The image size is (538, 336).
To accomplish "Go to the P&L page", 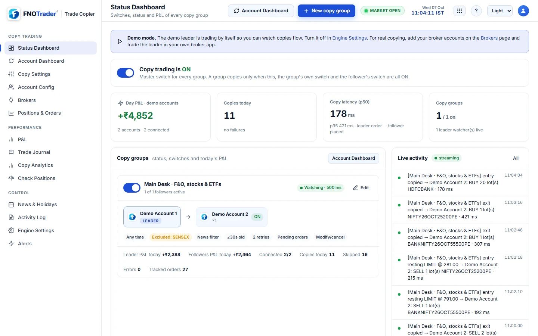I will coord(51,139).
